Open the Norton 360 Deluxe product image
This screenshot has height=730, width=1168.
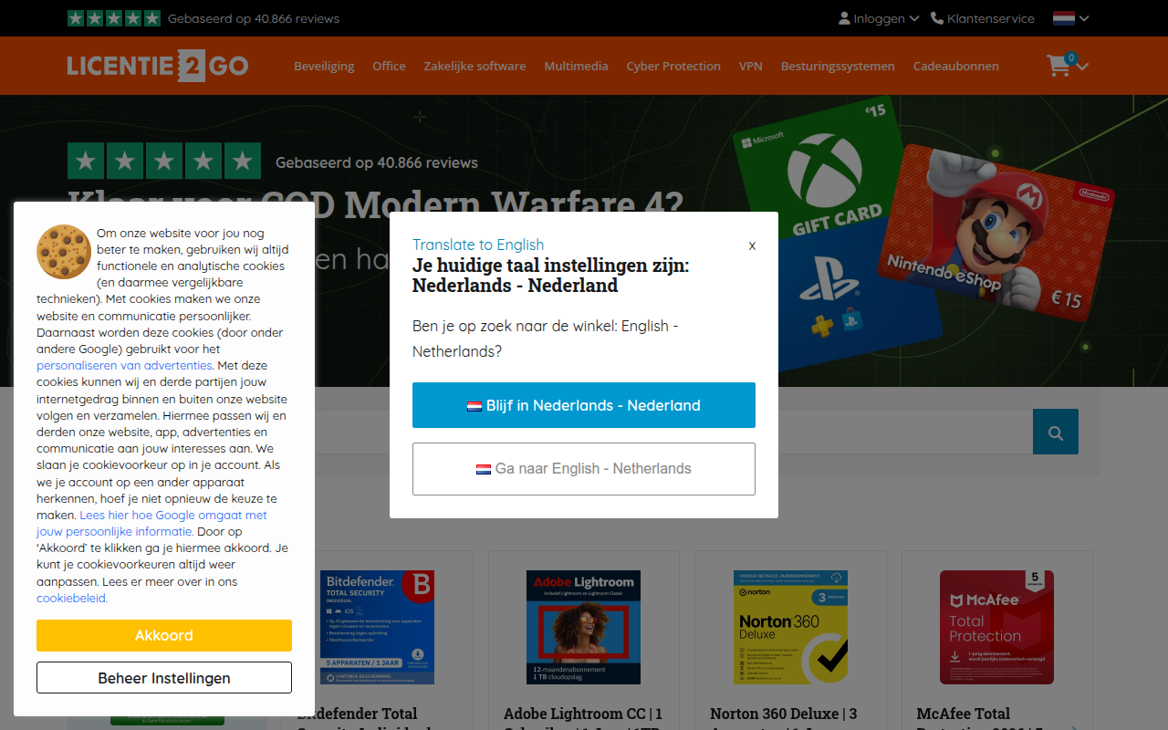click(x=790, y=628)
